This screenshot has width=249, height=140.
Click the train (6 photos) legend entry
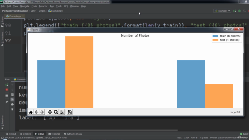(227, 36)
